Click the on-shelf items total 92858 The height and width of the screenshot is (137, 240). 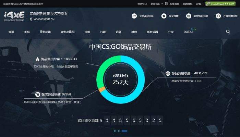coord(66,94)
